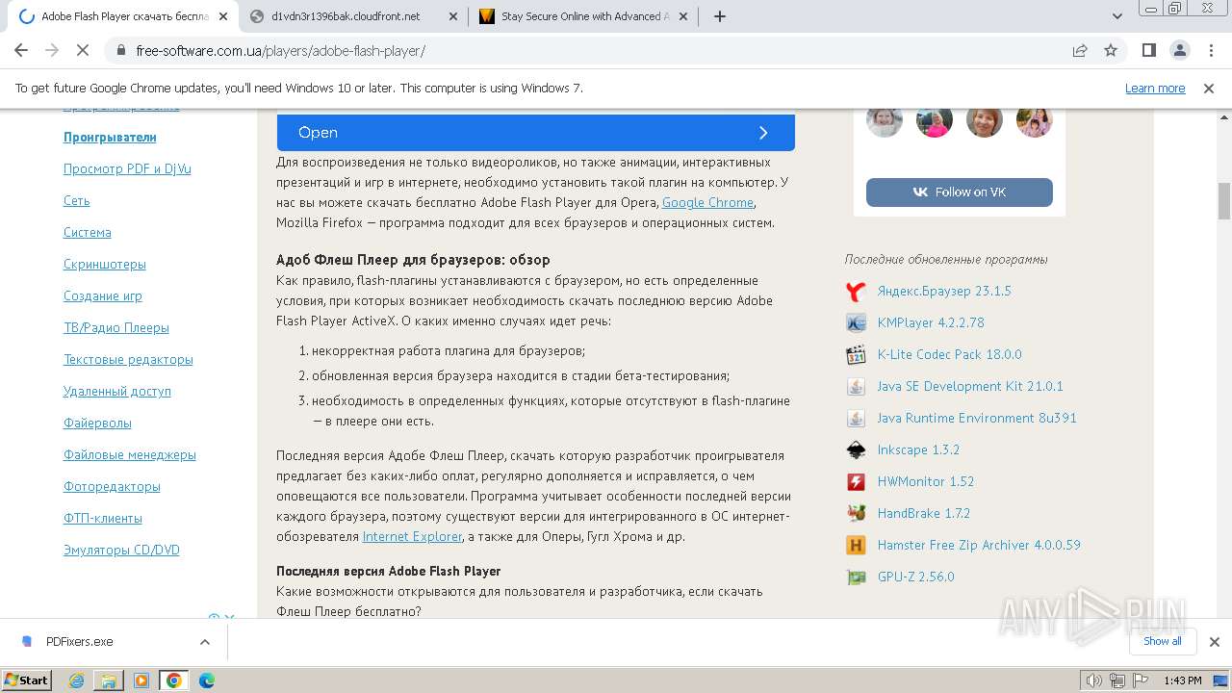Open Текстовые редакторы category

tap(128, 359)
